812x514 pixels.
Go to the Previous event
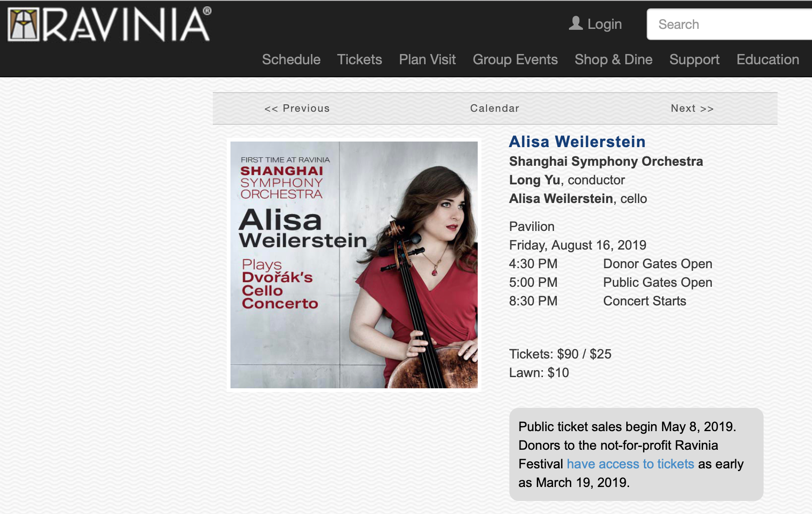297,108
